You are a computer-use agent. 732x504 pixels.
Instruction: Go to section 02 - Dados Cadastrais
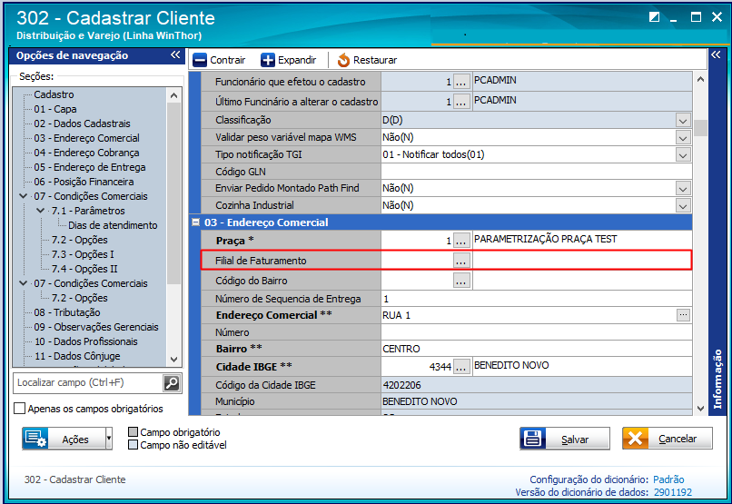click(82, 124)
